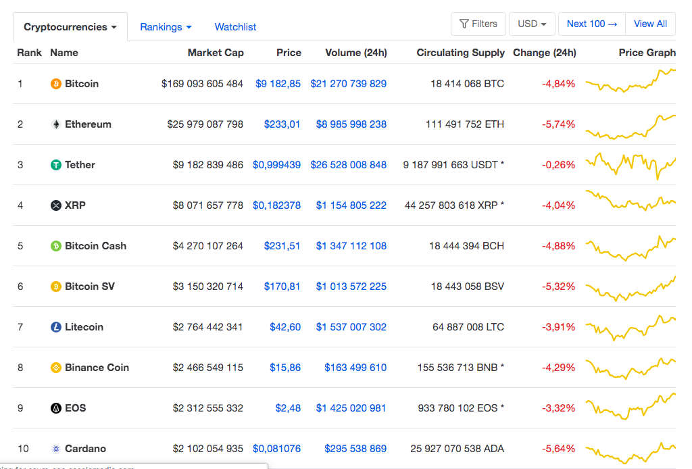Click the Binance Coin logo icon
Screen dimensions: 692x469
pos(55,368)
